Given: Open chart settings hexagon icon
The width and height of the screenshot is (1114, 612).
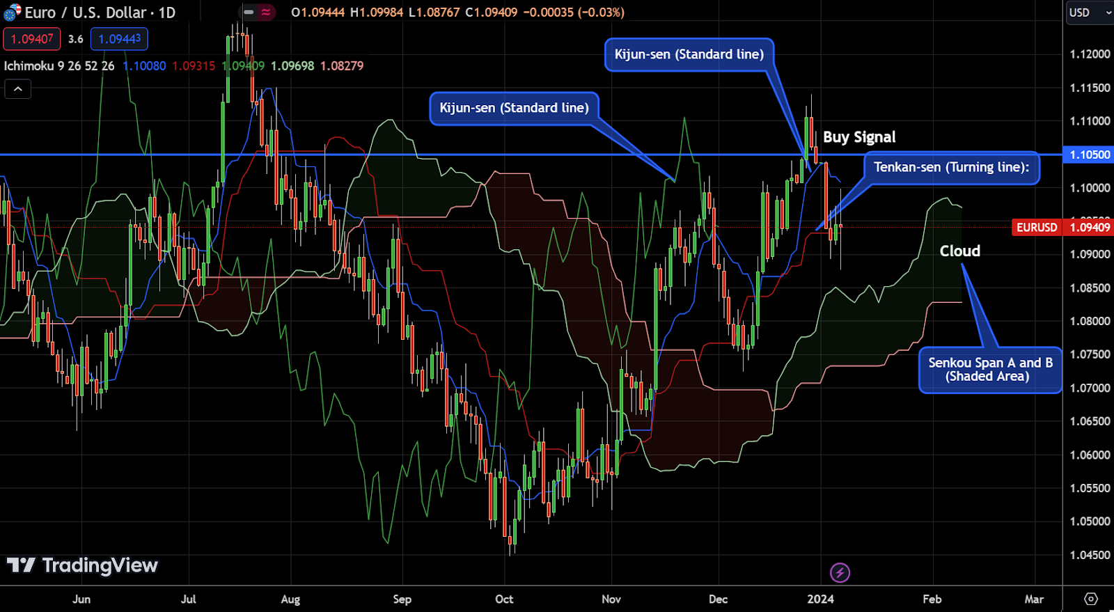Looking at the screenshot, I should click(1091, 599).
